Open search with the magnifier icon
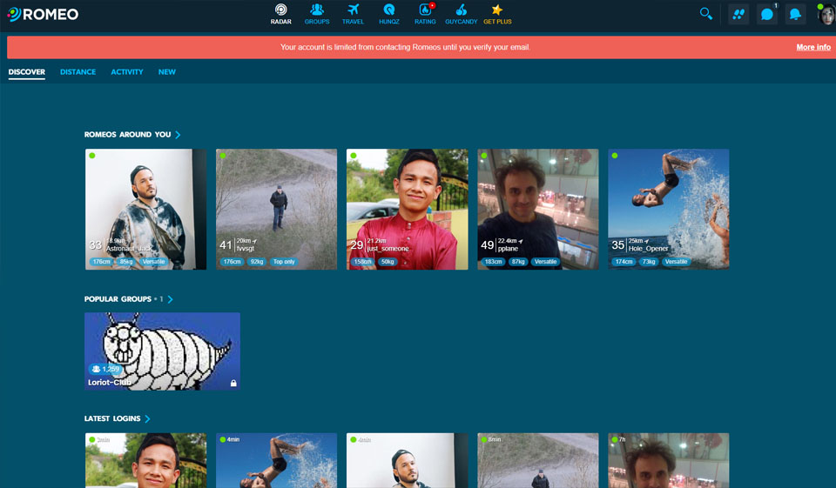 [x=706, y=14]
